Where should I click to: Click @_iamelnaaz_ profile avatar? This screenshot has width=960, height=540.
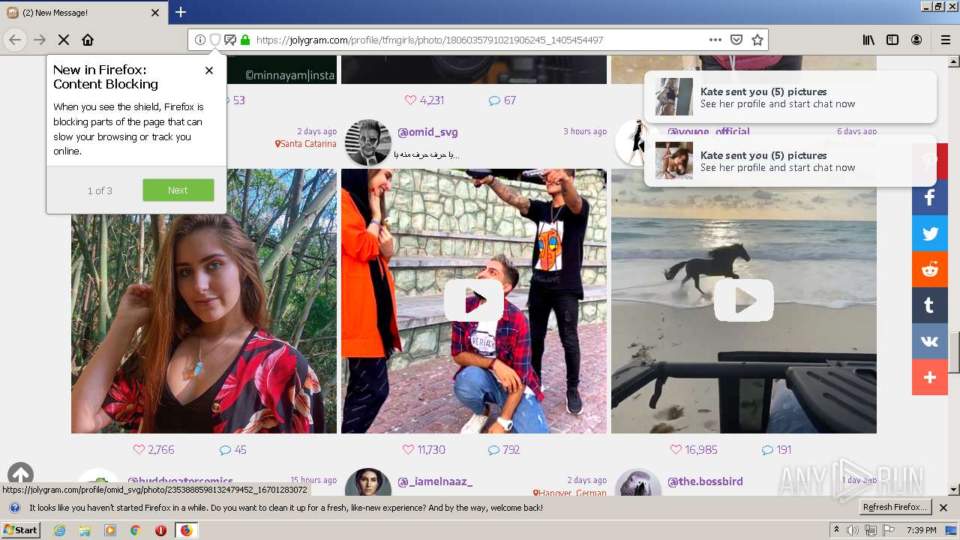(368, 484)
